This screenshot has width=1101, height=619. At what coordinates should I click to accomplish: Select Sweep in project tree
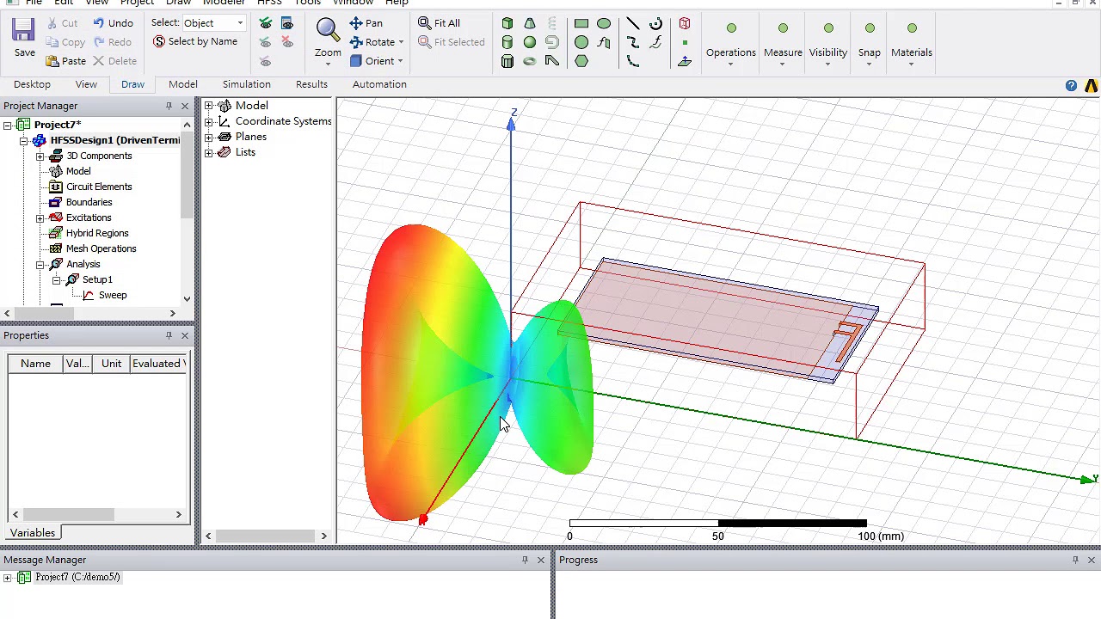tap(112, 295)
